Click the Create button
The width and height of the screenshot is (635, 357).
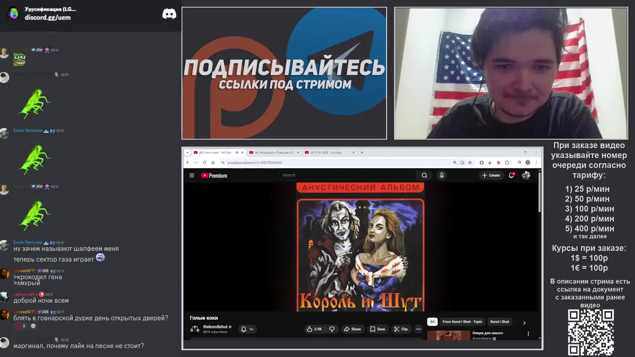pos(491,175)
